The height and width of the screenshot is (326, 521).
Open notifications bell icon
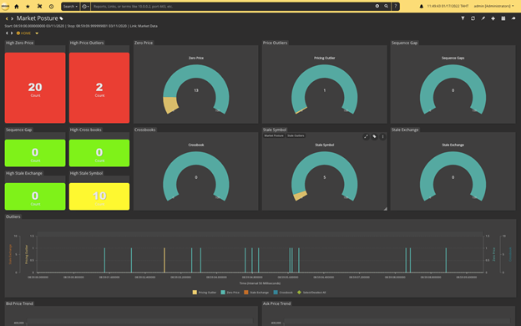pos(422,7)
